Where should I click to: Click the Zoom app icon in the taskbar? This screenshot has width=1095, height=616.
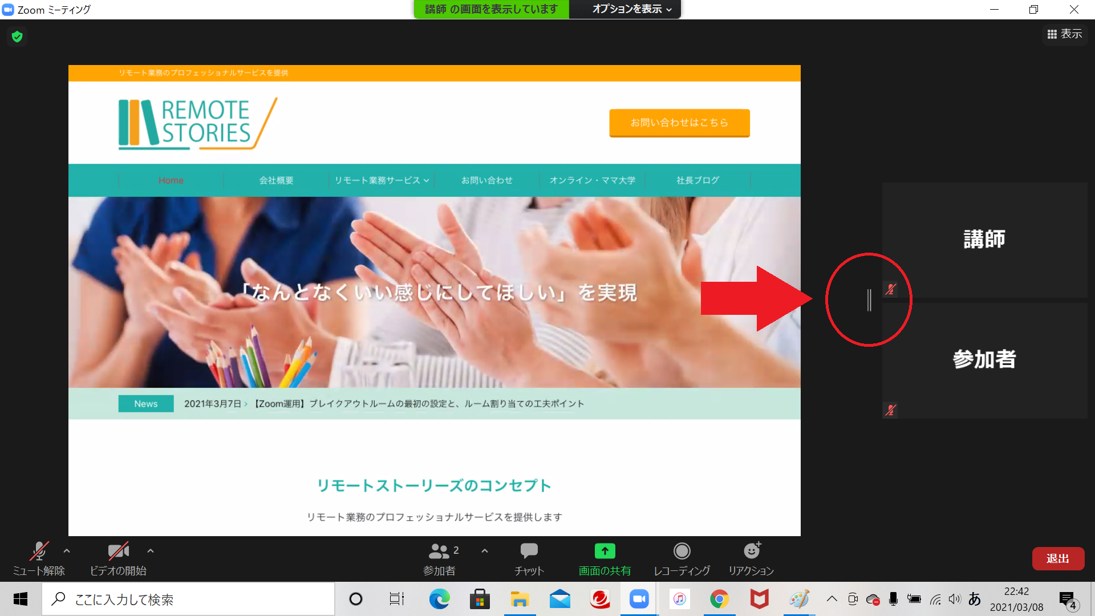pyautogui.click(x=639, y=599)
